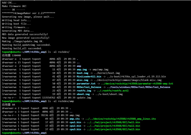Click 'Writing boot file...' line
The height and width of the screenshot is (135, 191).
[16, 24]
